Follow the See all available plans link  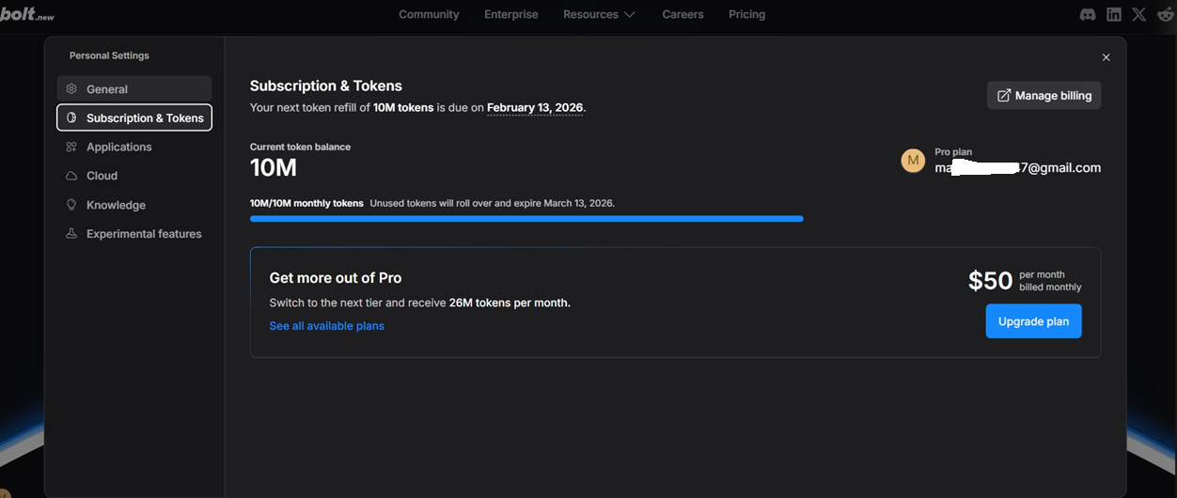327,326
